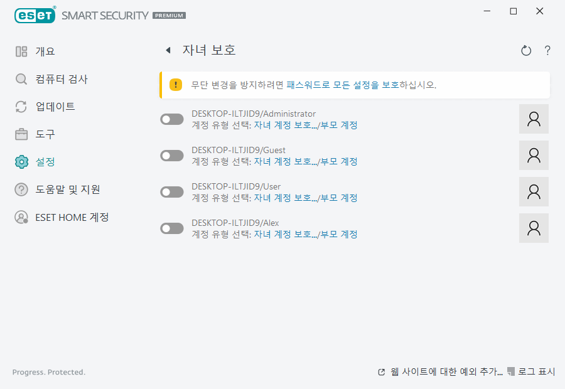Enable parental control for DESKTOP-ILTJID9/Administrator
Viewport: 565px width, 389px height.
coord(171,119)
